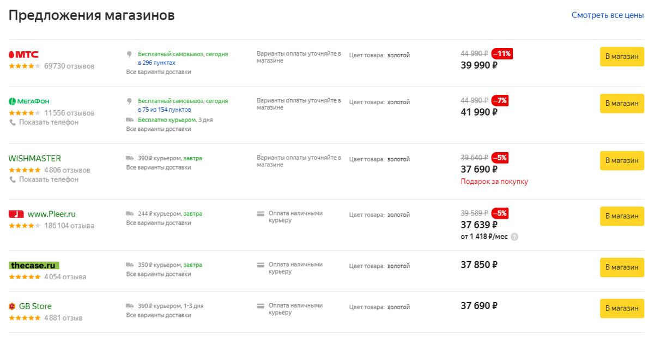The image size is (654, 343).
Task: Click payment card icon in thecase.ru row
Action: point(261,265)
